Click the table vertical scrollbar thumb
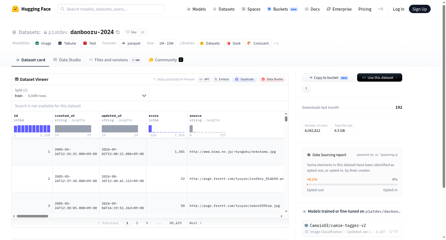Image resolution: width=446 pixels, height=240 pixels. coord(286,119)
